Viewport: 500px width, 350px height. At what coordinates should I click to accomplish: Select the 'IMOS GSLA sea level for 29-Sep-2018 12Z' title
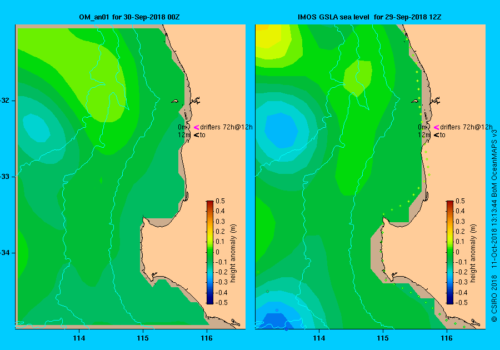tap(369, 17)
